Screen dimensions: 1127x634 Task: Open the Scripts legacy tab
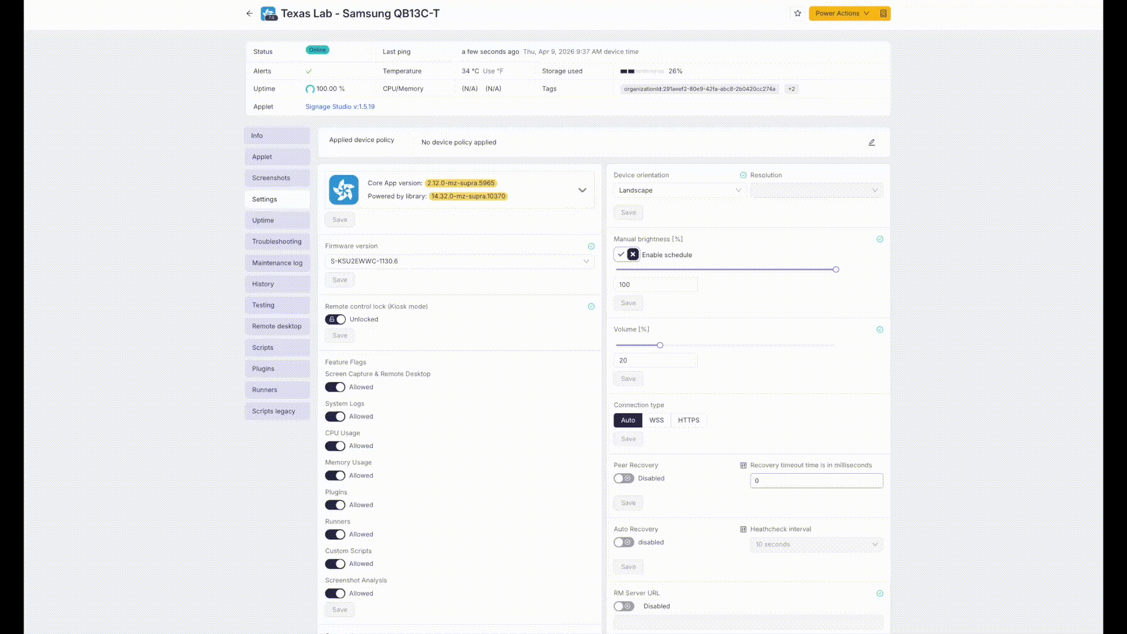(277, 412)
